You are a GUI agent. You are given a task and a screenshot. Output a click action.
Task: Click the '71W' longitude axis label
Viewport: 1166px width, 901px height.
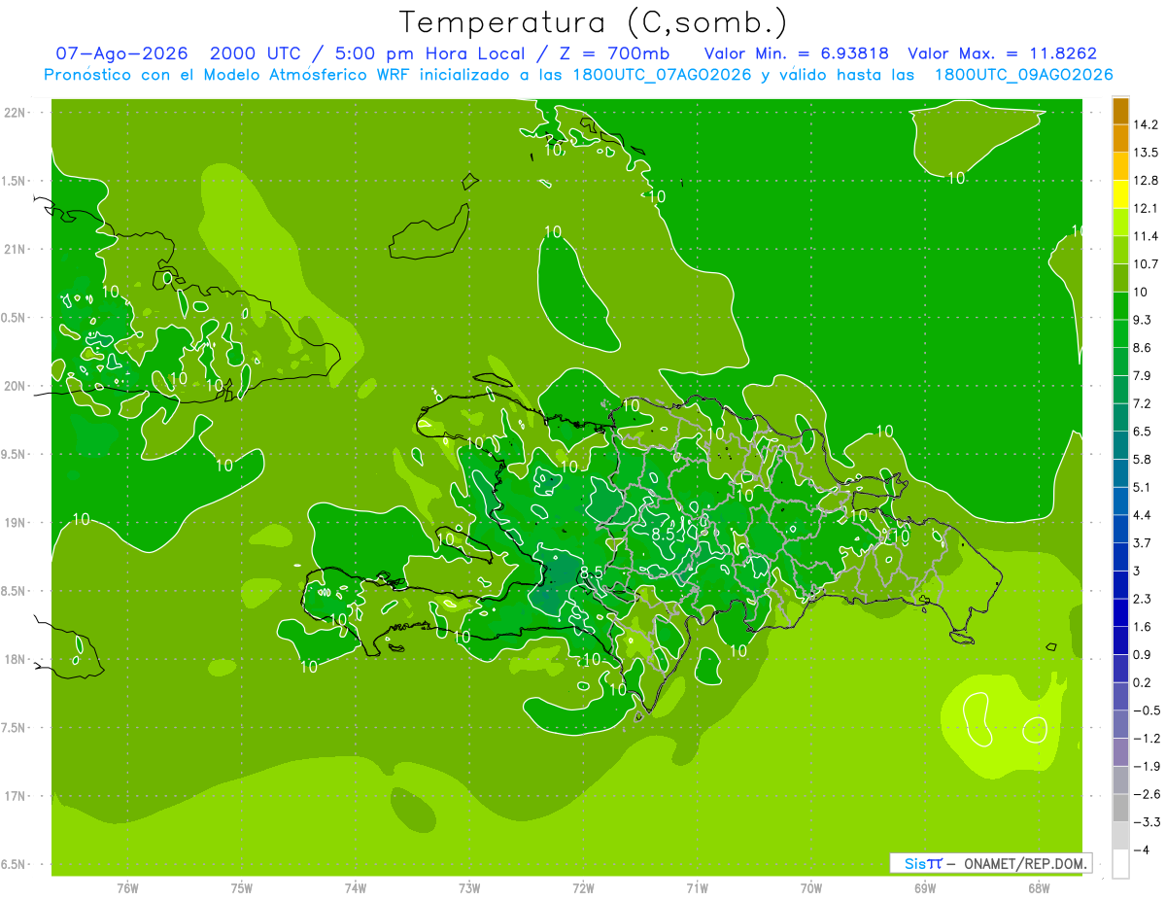pyautogui.click(x=697, y=888)
